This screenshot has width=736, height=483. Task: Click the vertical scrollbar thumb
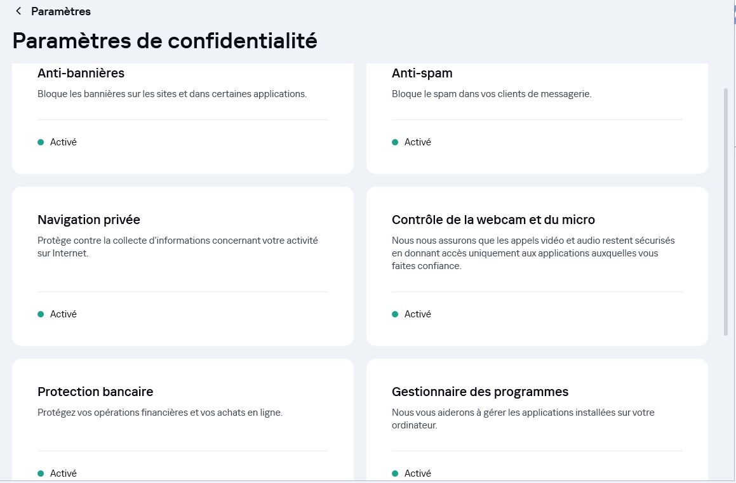726,212
